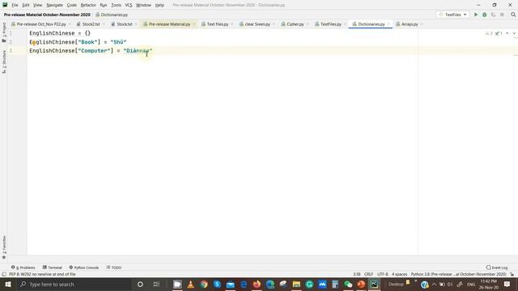Screen dimensions: 518x291
Task: Open the Help menu
Action: click(x=159, y=5)
